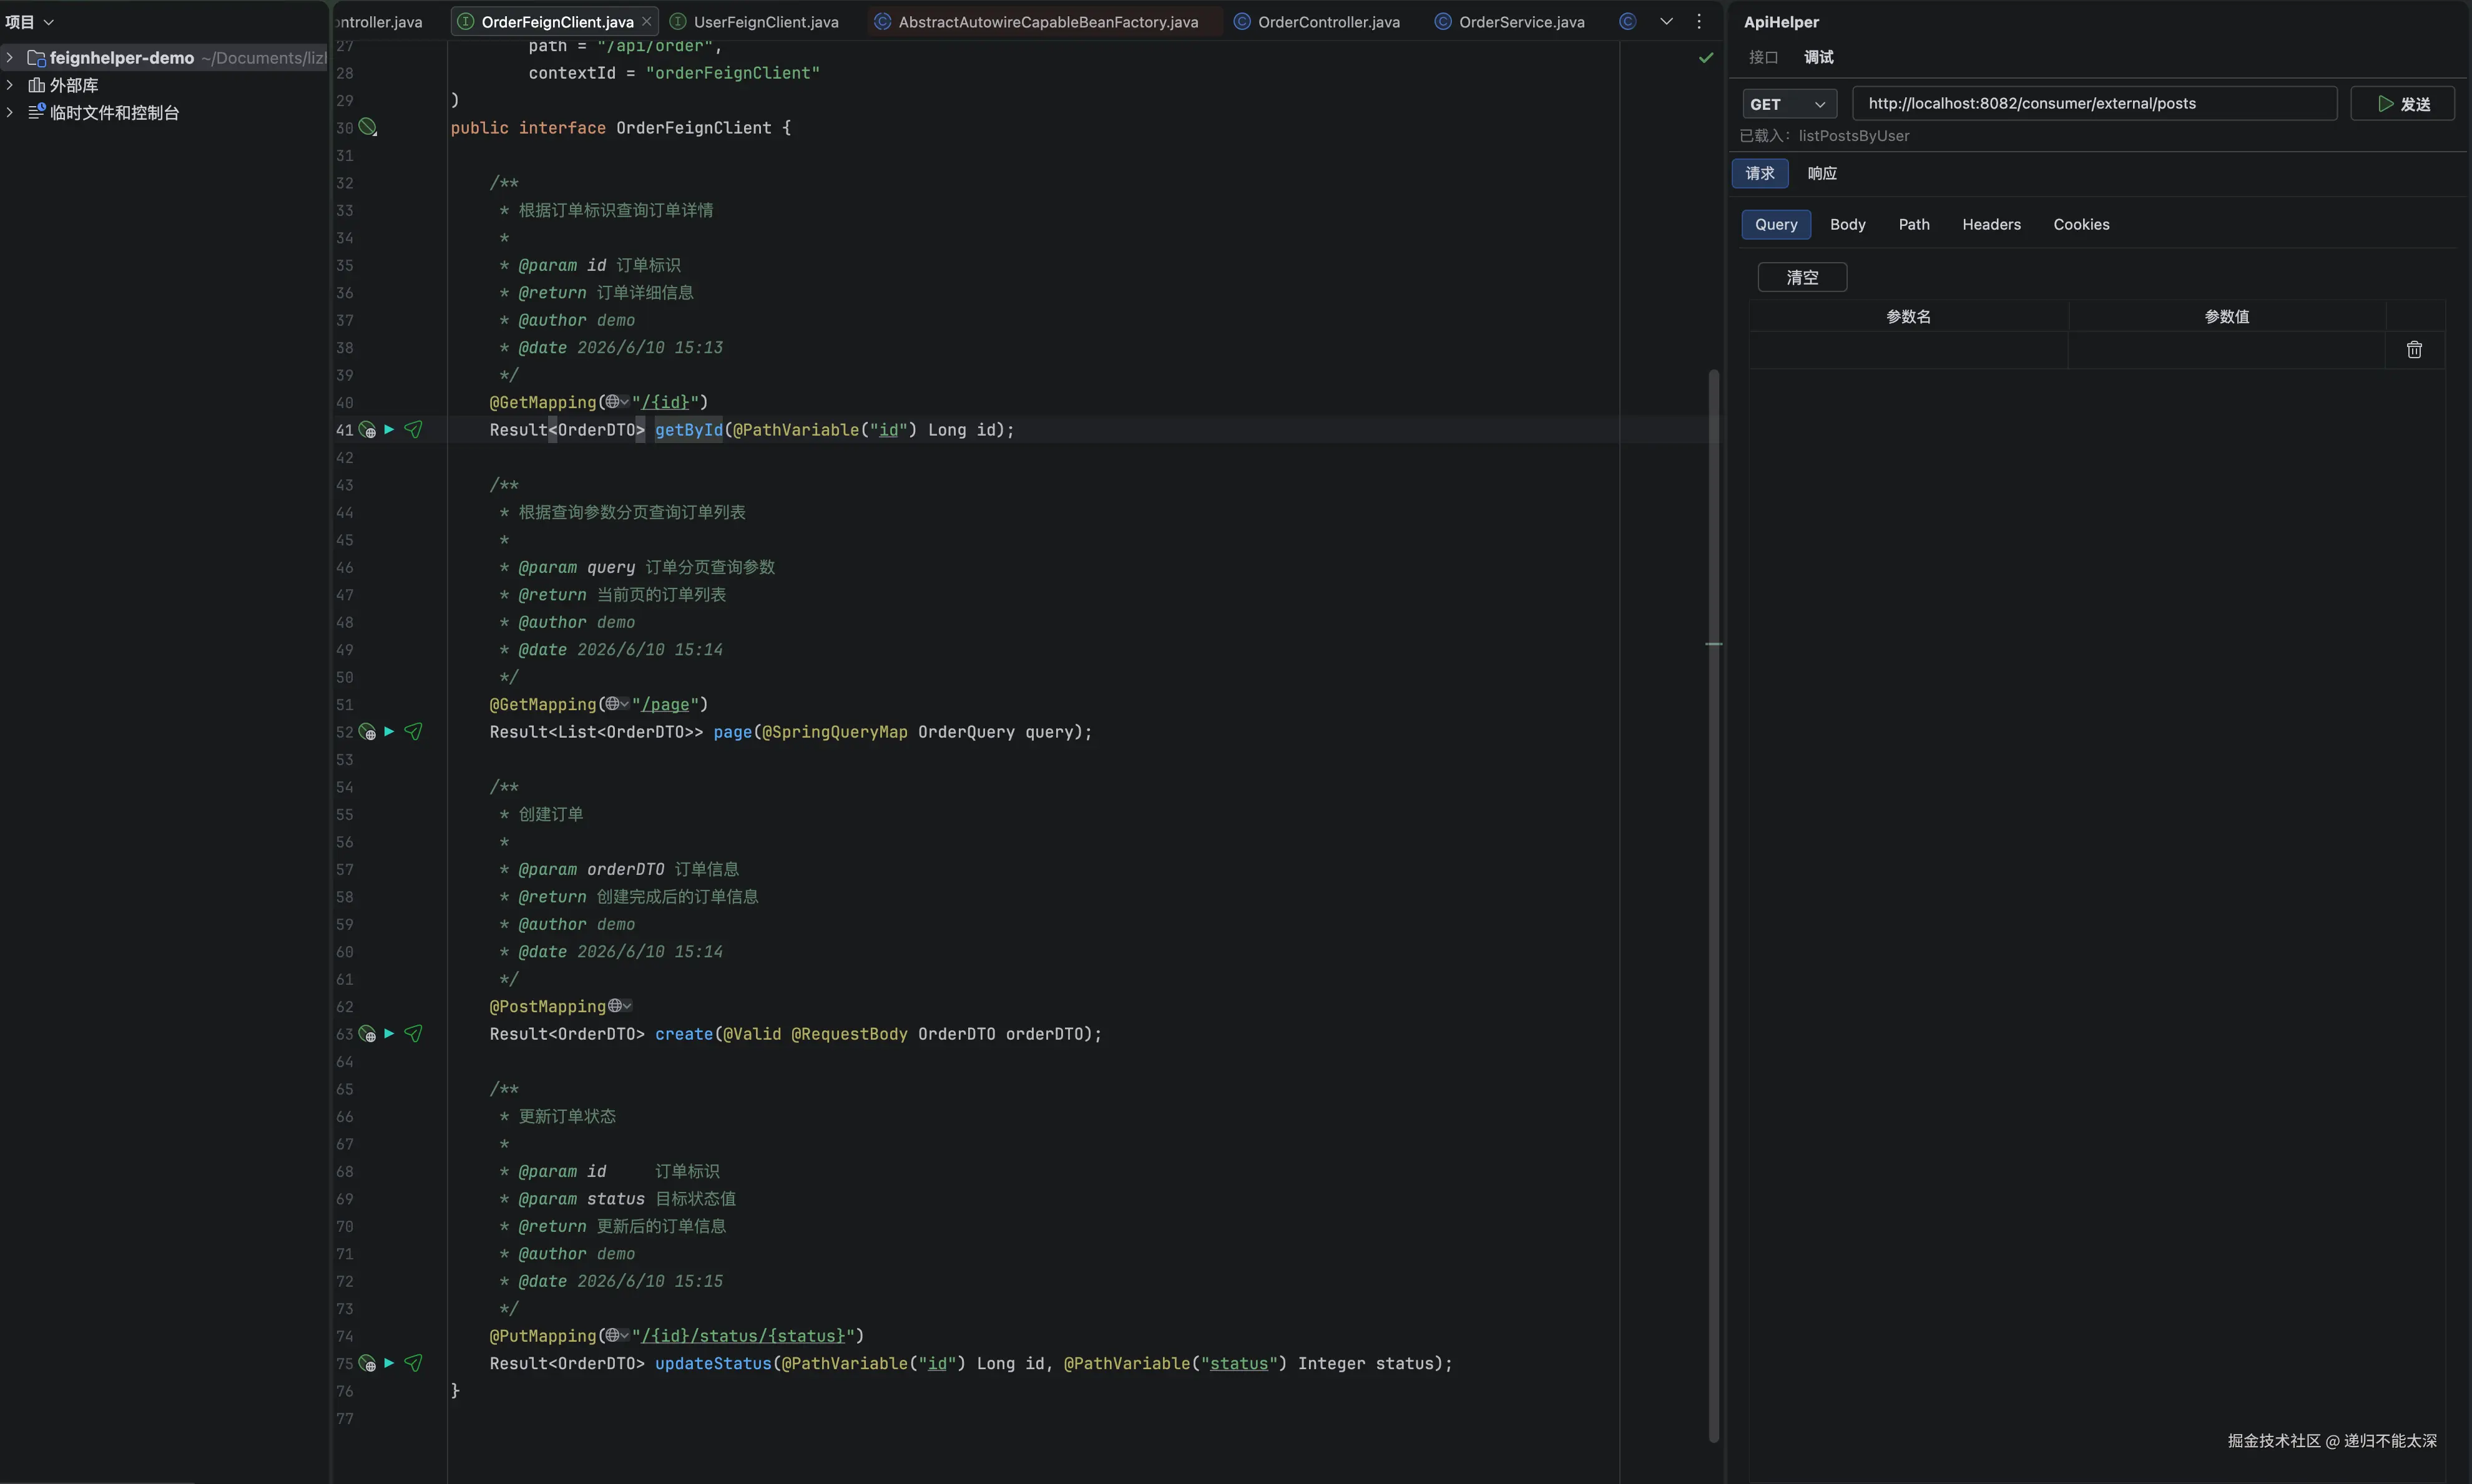Viewport: 2472px width, 1484px height.
Task: Run getById from the line 41 gutter play icon
Action: (389, 429)
